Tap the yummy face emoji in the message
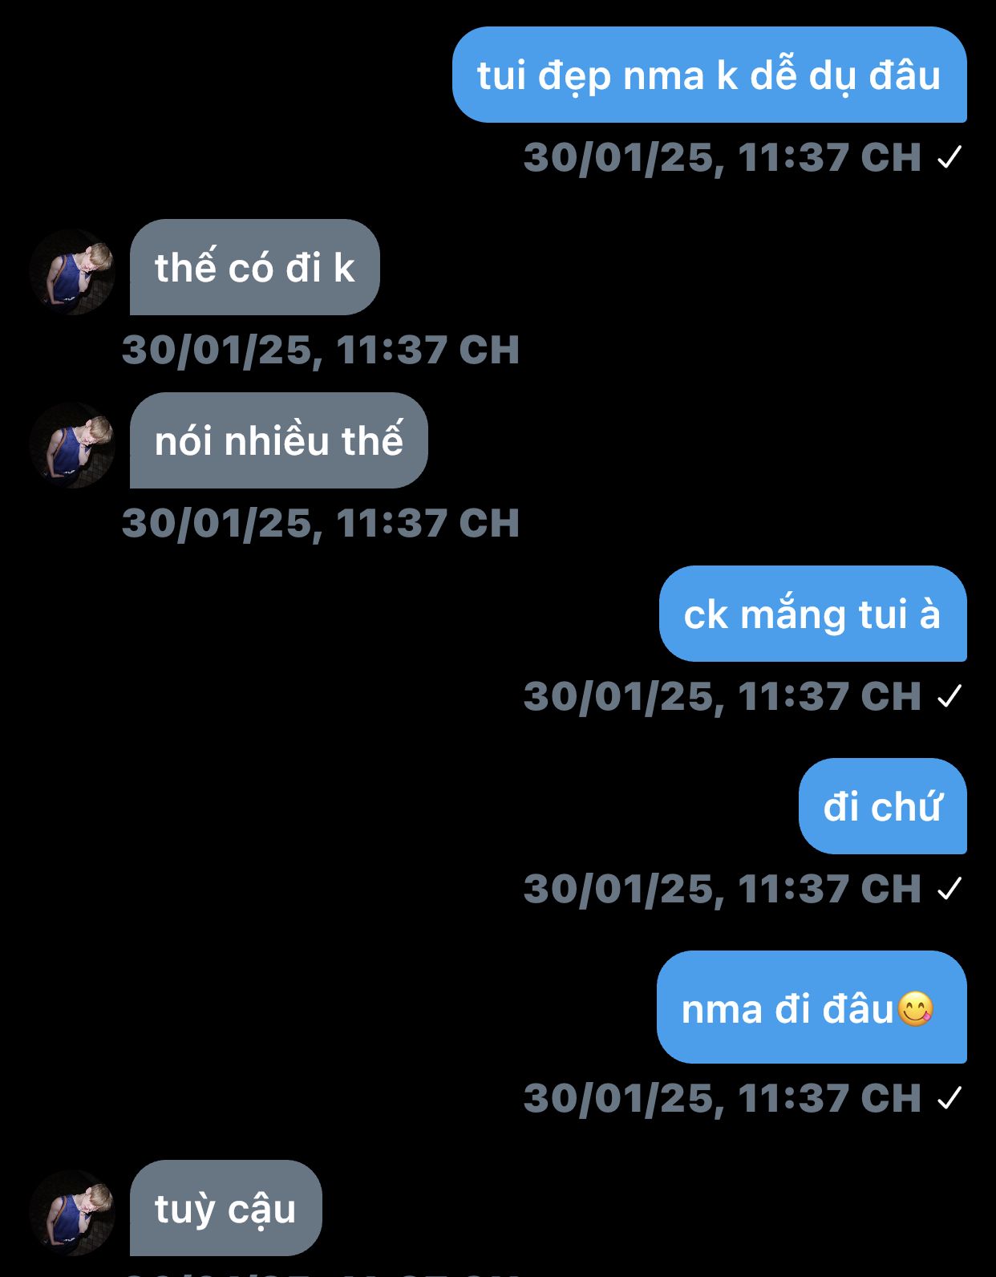Image resolution: width=996 pixels, height=1277 pixels. click(x=915, y=1009)
